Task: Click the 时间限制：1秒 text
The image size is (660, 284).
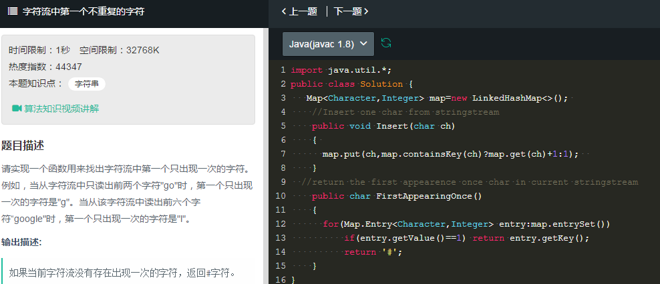Action: coord(39,51)
